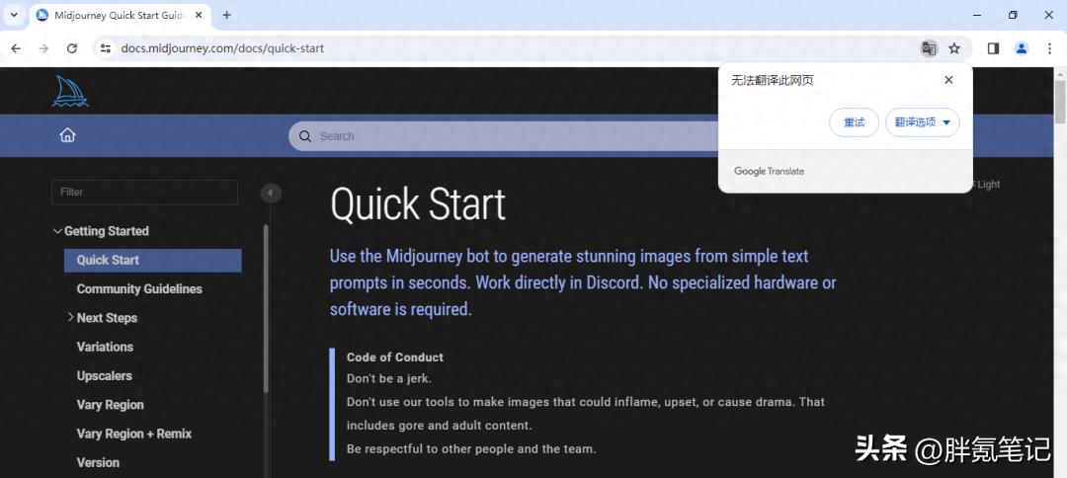
Task: Open the Vary Region + Remix page
Action: coord(134,434)
